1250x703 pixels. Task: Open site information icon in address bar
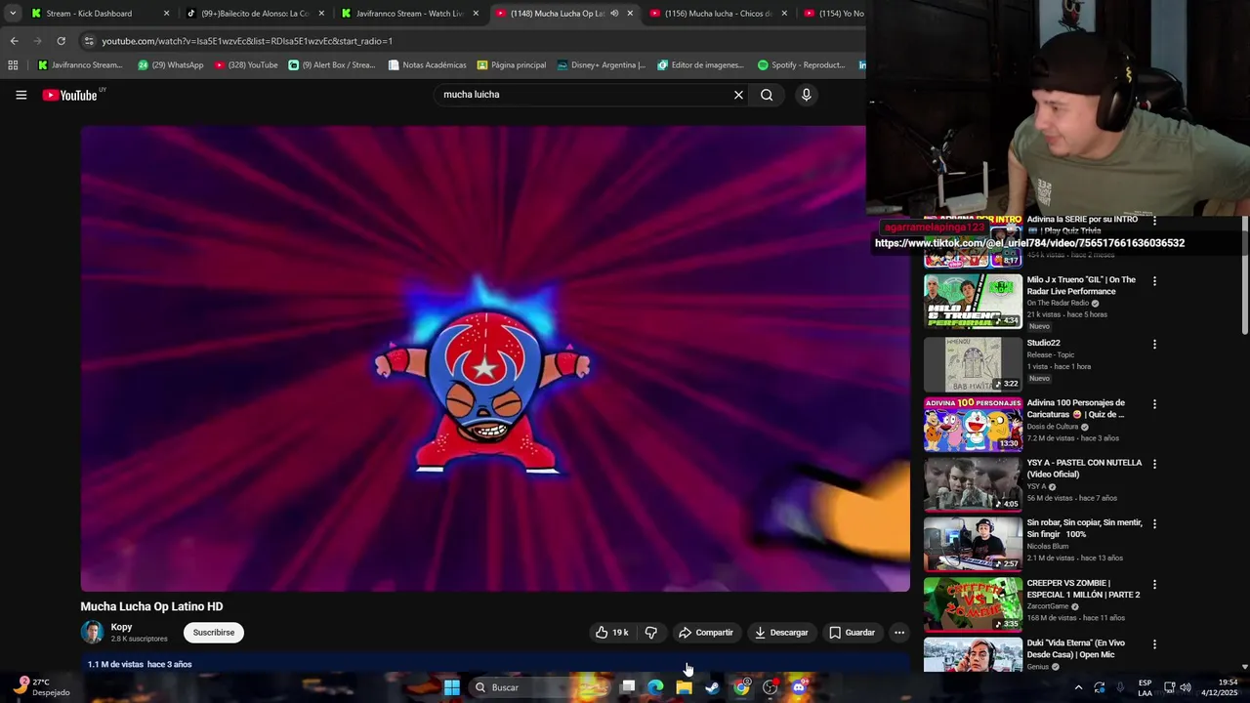click(89, 41)
